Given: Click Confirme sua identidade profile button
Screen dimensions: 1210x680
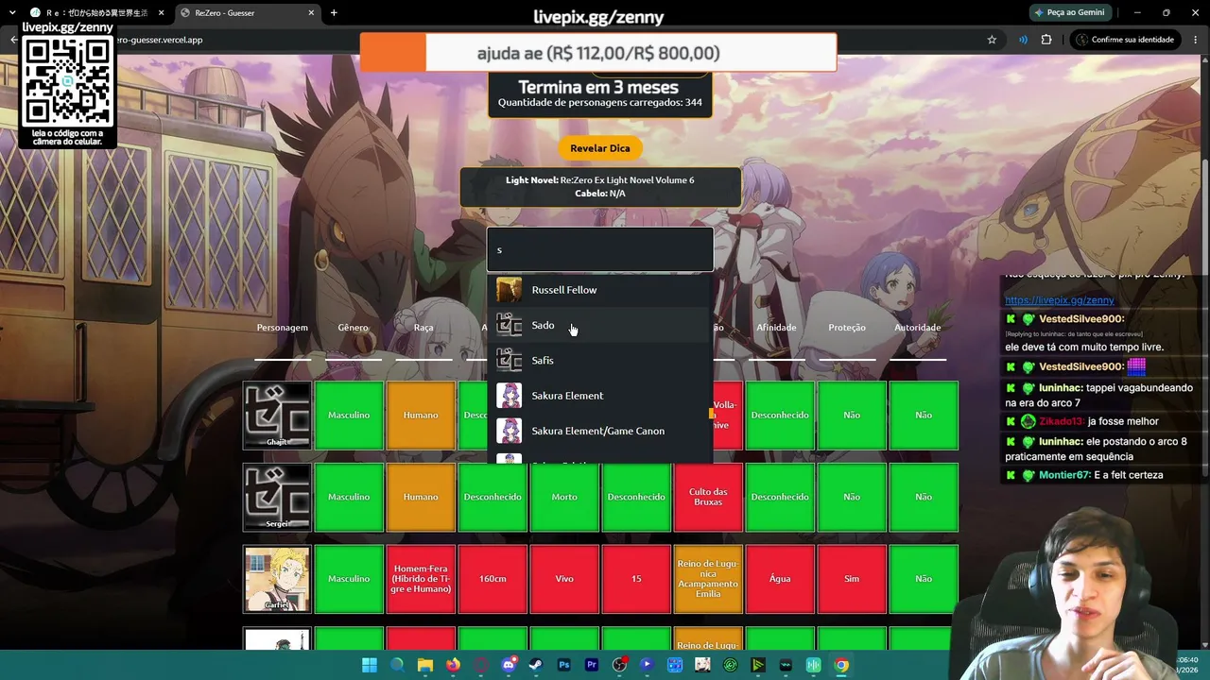Looking at the screenshot, I should point(1124,40).
